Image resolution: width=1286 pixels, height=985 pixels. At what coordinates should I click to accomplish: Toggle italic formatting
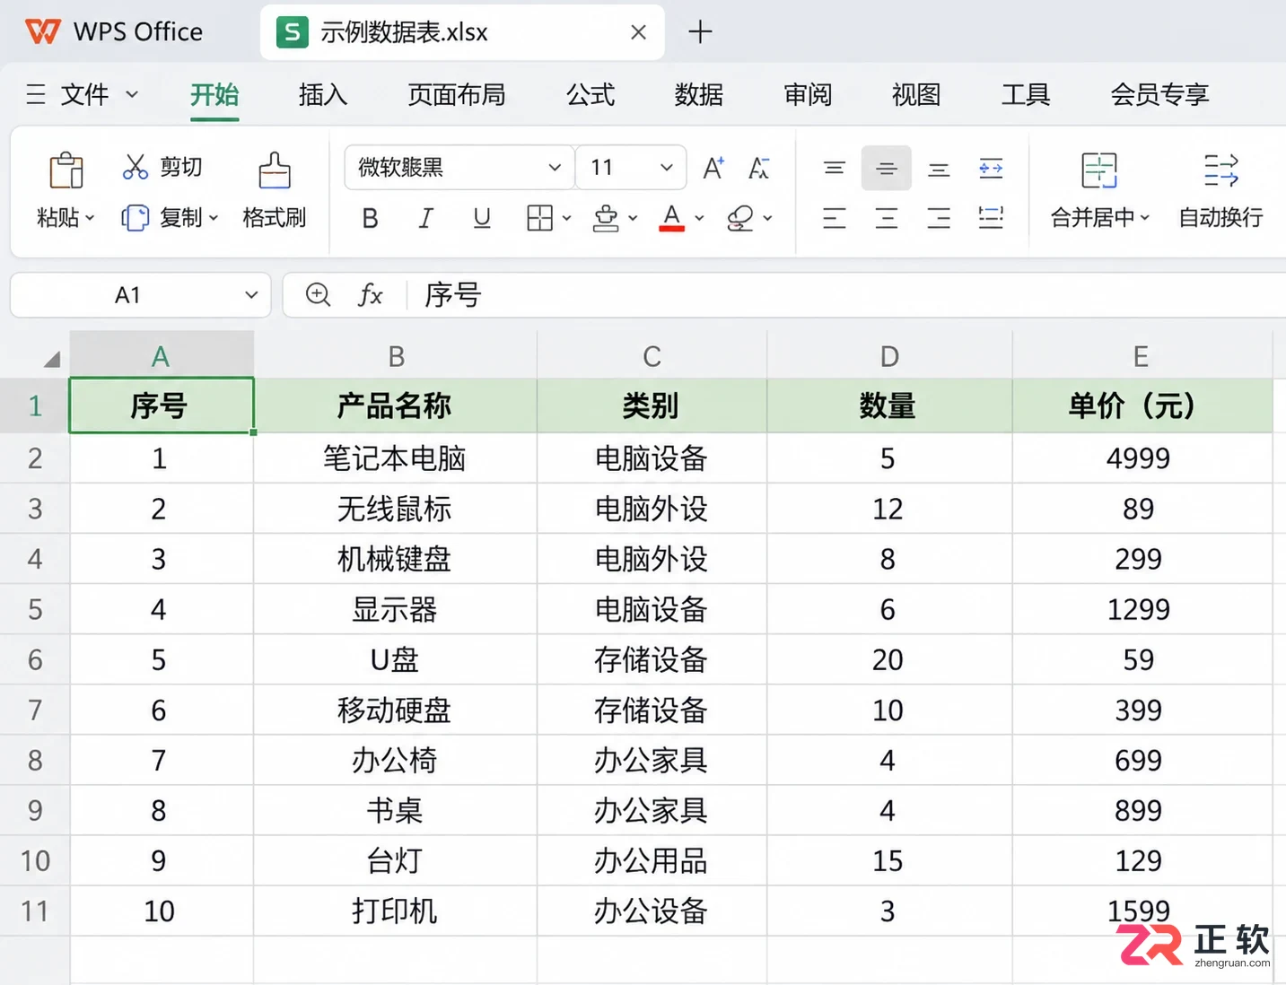click(x=425, y=218)
